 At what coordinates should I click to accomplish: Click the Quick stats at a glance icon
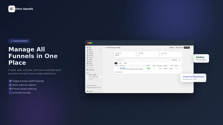click(10, 85)
